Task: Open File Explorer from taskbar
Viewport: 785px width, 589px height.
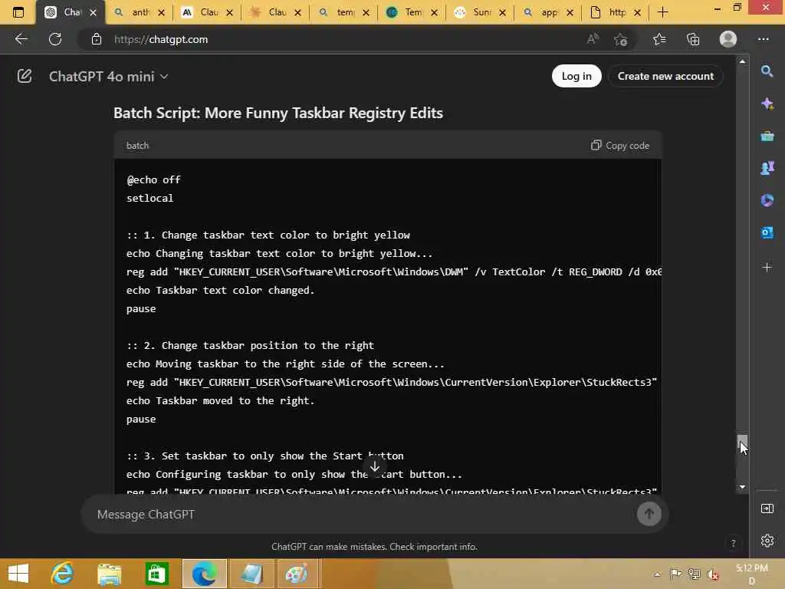Action: tap(109, 574)
